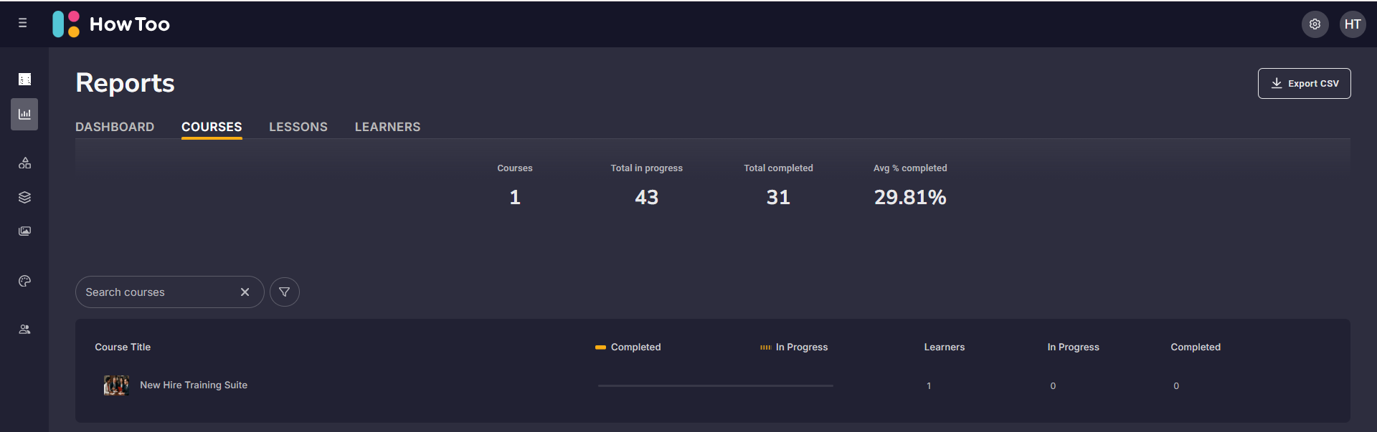Open the HT user avatar menu
The width and height of the screenshot is (1377, 432).
click(1353, 24)
